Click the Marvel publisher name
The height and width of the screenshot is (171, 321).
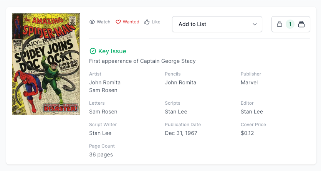(x=249, y=82)
